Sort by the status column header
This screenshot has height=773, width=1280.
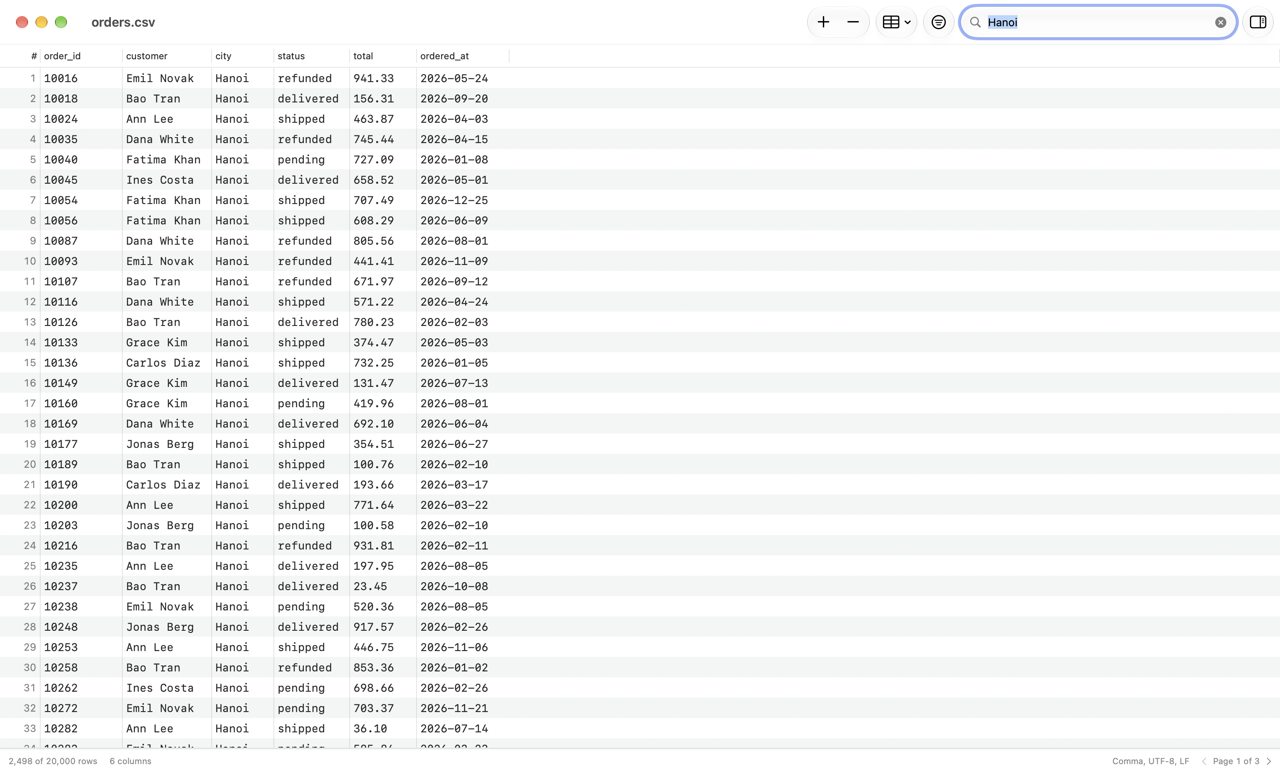(312, 55)
